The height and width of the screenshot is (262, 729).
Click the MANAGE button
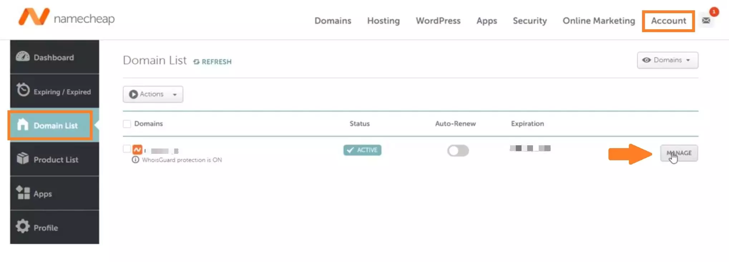pos(679,153)
